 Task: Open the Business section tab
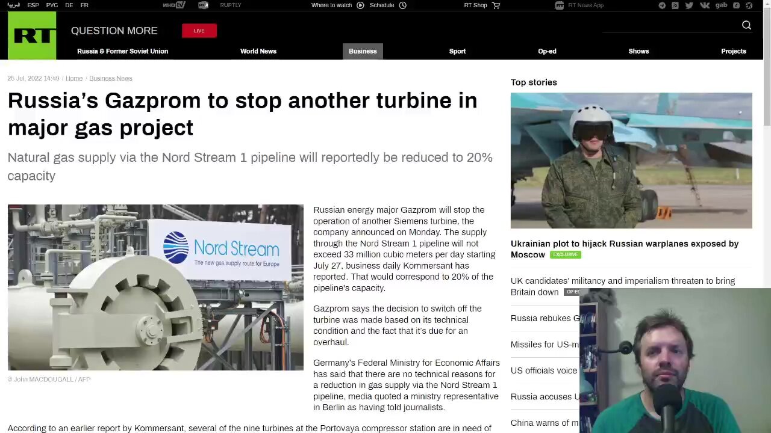point(363,51)
